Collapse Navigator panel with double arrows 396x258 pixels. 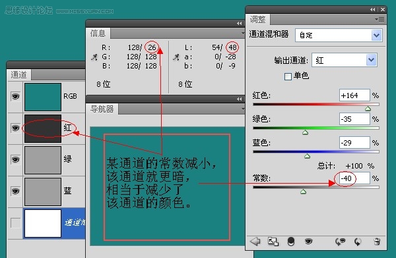tap(239, 99)
